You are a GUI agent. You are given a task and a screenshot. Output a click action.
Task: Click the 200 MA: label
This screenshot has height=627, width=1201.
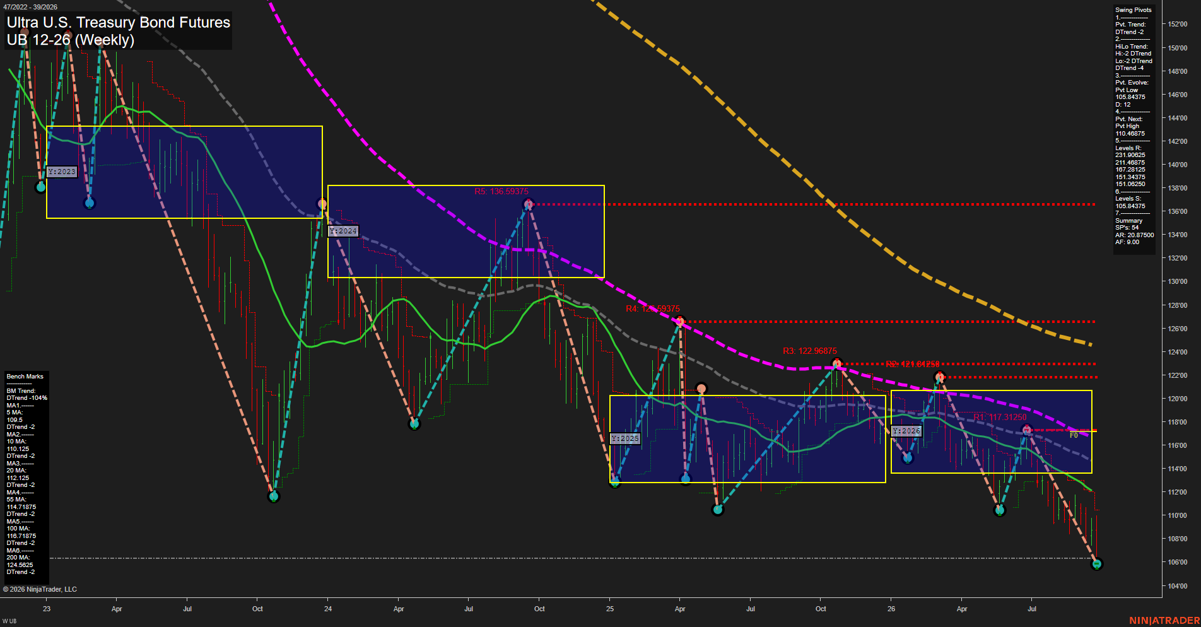tap(18, 558)
